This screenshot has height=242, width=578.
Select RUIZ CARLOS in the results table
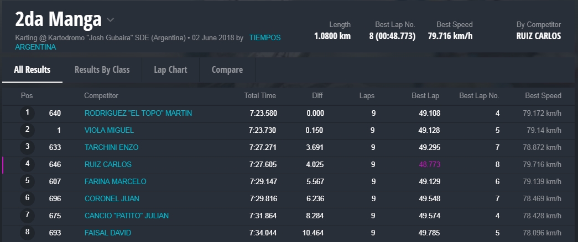point(108,164)
